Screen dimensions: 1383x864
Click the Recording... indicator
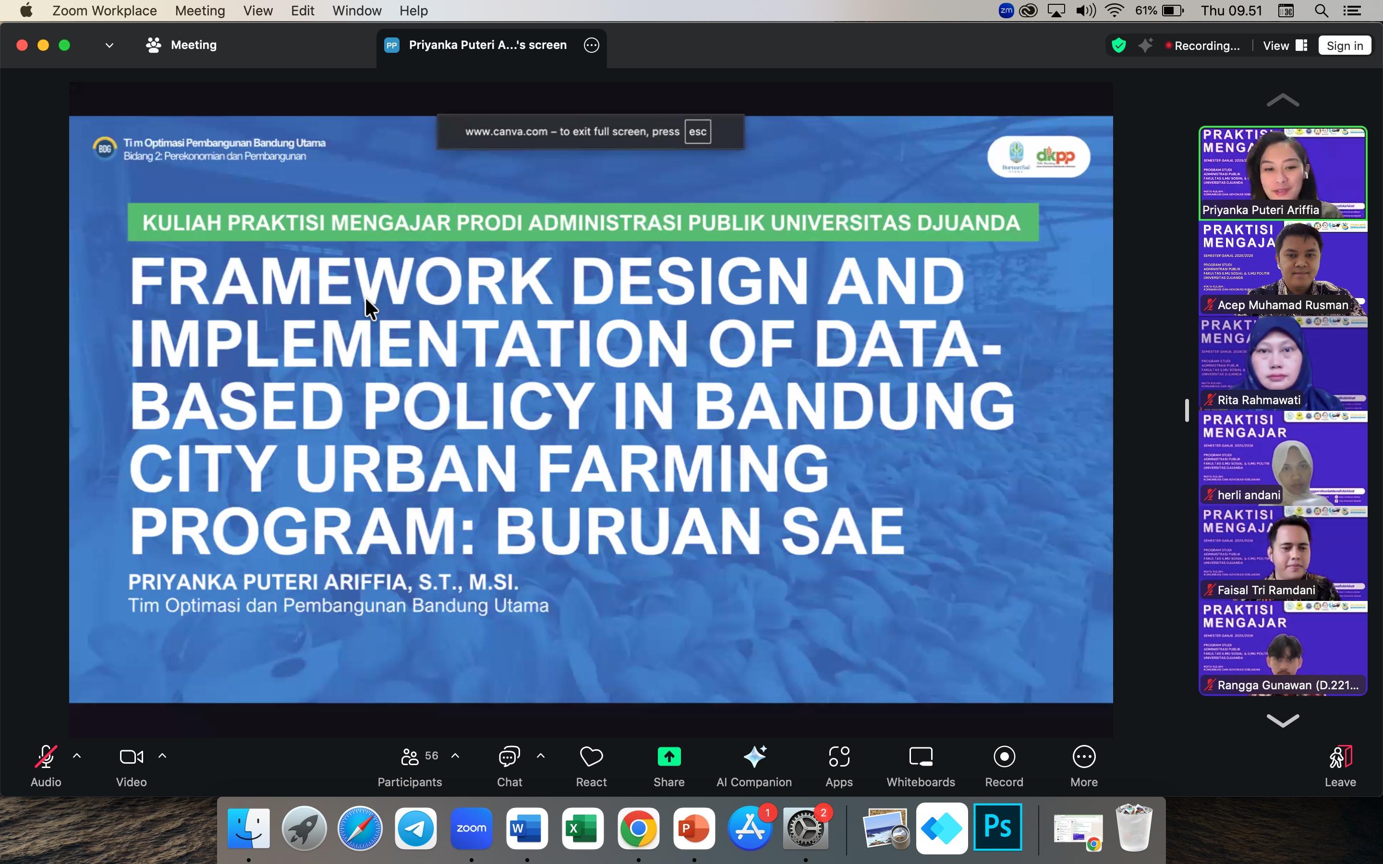coord(1203,46)
